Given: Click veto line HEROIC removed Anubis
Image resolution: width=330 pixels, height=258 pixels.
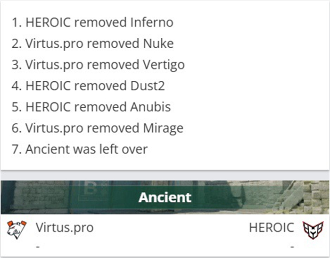Looking at the screenshot, I should point(91,107).
